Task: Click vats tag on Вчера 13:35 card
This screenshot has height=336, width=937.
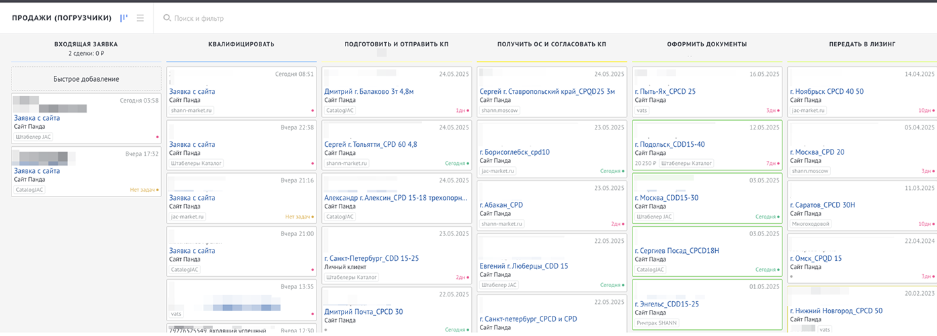Action: tap(177, 313)
